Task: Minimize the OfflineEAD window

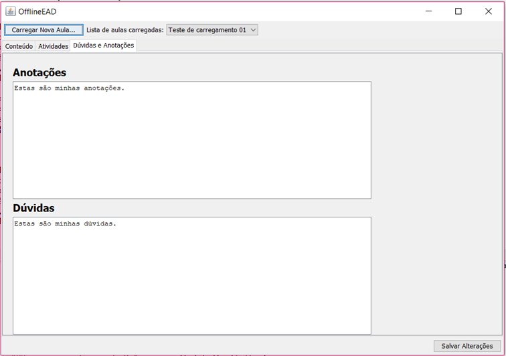Action: [x=429, y=11]
